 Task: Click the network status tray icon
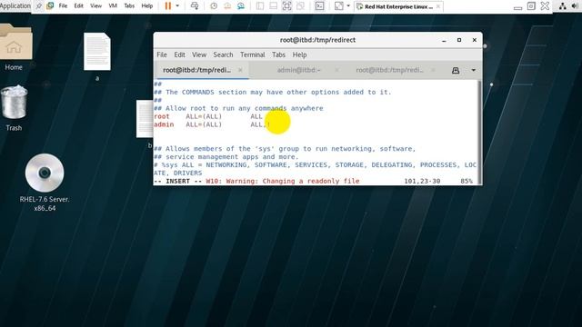click(563, 6)
